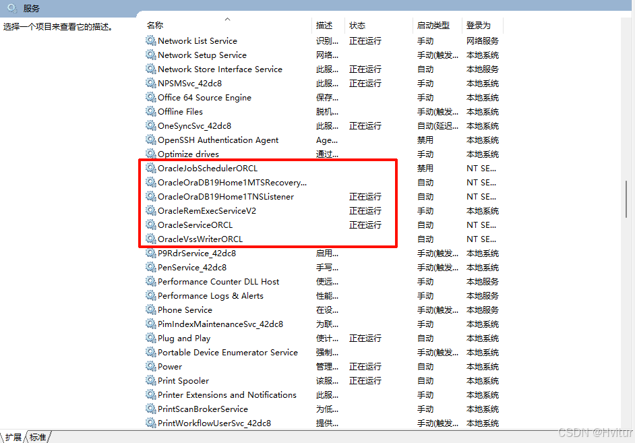Click the gear icon beside OracleServiceORCL
Screen dimensions: 635x443
(150, 225)
